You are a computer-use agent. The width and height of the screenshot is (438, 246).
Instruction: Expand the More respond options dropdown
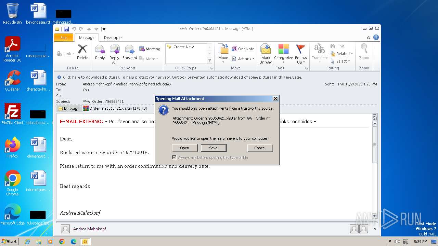(149, 59)
